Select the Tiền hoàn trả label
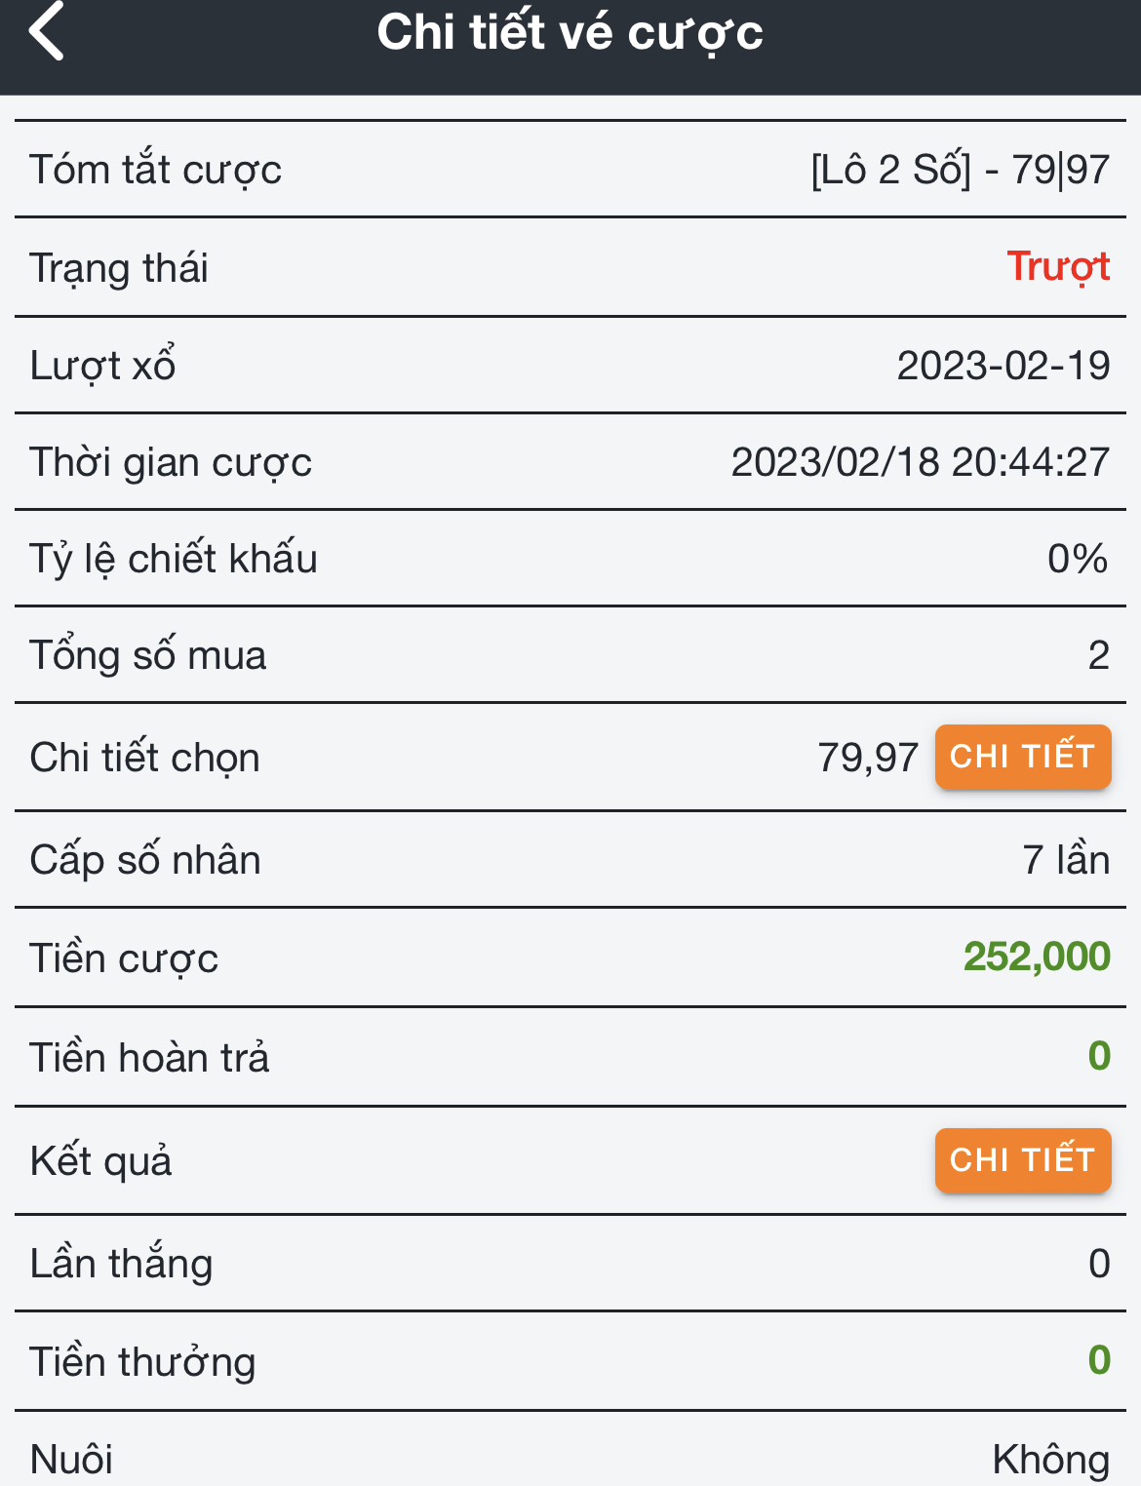Viewport: 1141px width, 1486px height. [x=149, y=1058]
